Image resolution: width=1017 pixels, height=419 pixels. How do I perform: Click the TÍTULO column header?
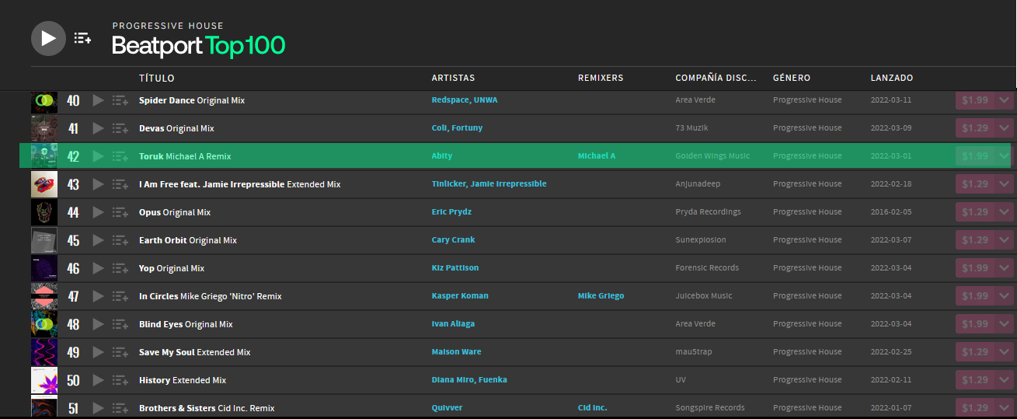pyautogui.click(x=157, y=79)
